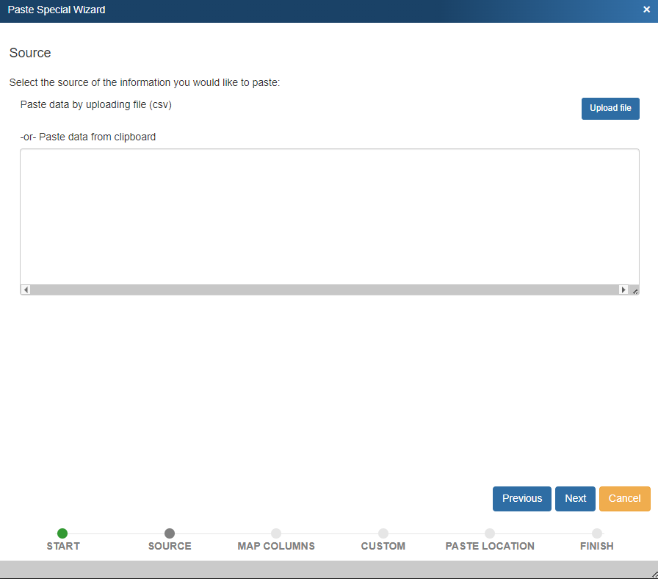
Task: Select the green START step dot
Action: coord(62,533)
